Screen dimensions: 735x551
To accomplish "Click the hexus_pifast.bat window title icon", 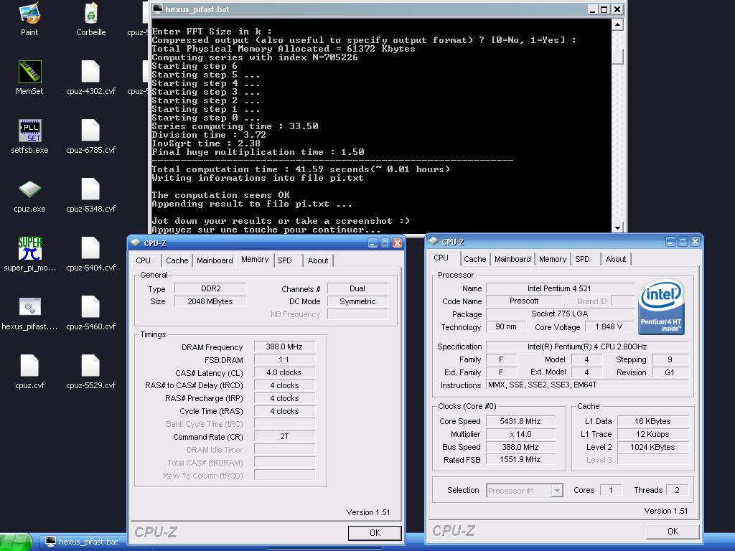I will 157,9.
